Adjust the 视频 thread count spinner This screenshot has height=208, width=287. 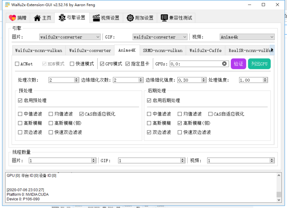point(241,160)
